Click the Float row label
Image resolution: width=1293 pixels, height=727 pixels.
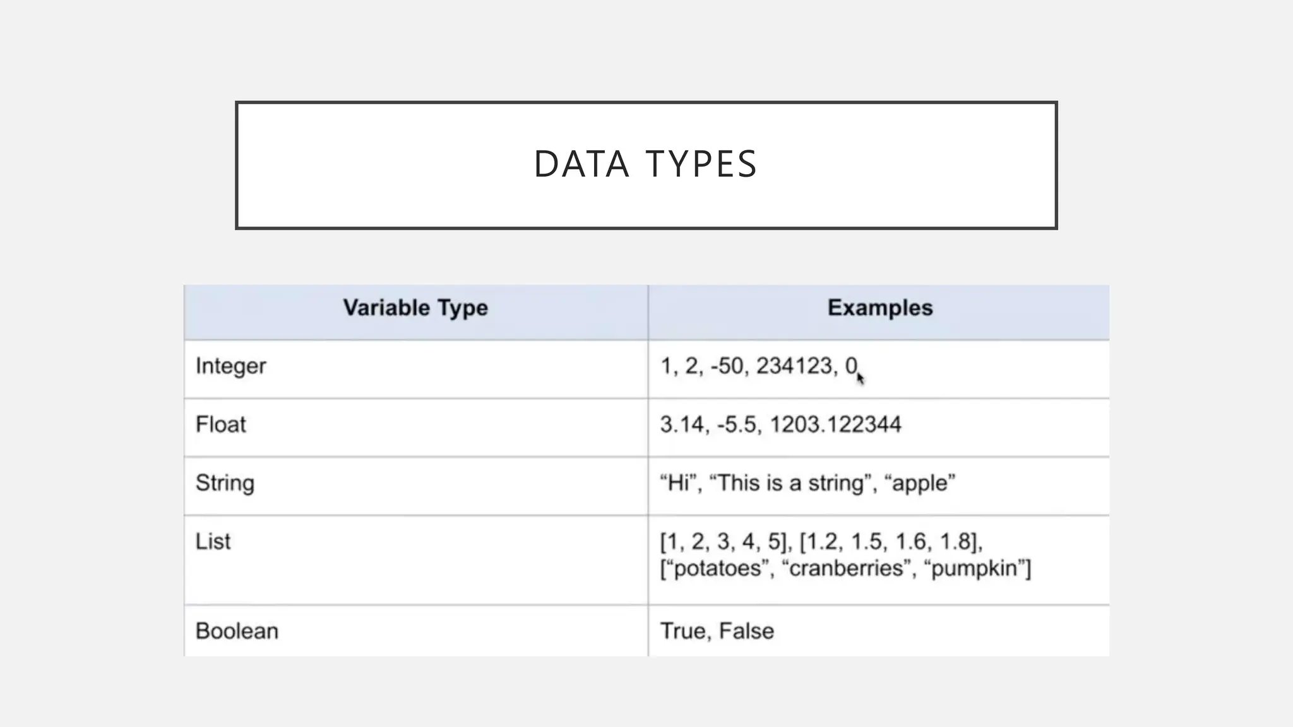click(x=221, y=425)
